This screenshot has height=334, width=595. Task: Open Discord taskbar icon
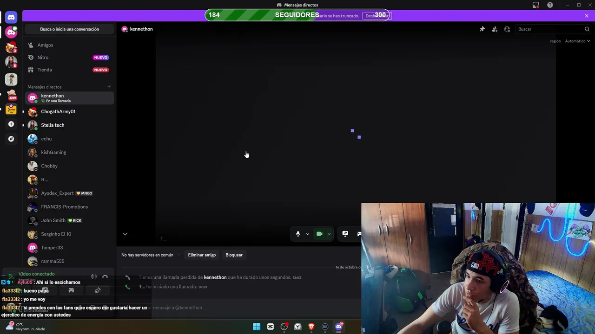339,327
